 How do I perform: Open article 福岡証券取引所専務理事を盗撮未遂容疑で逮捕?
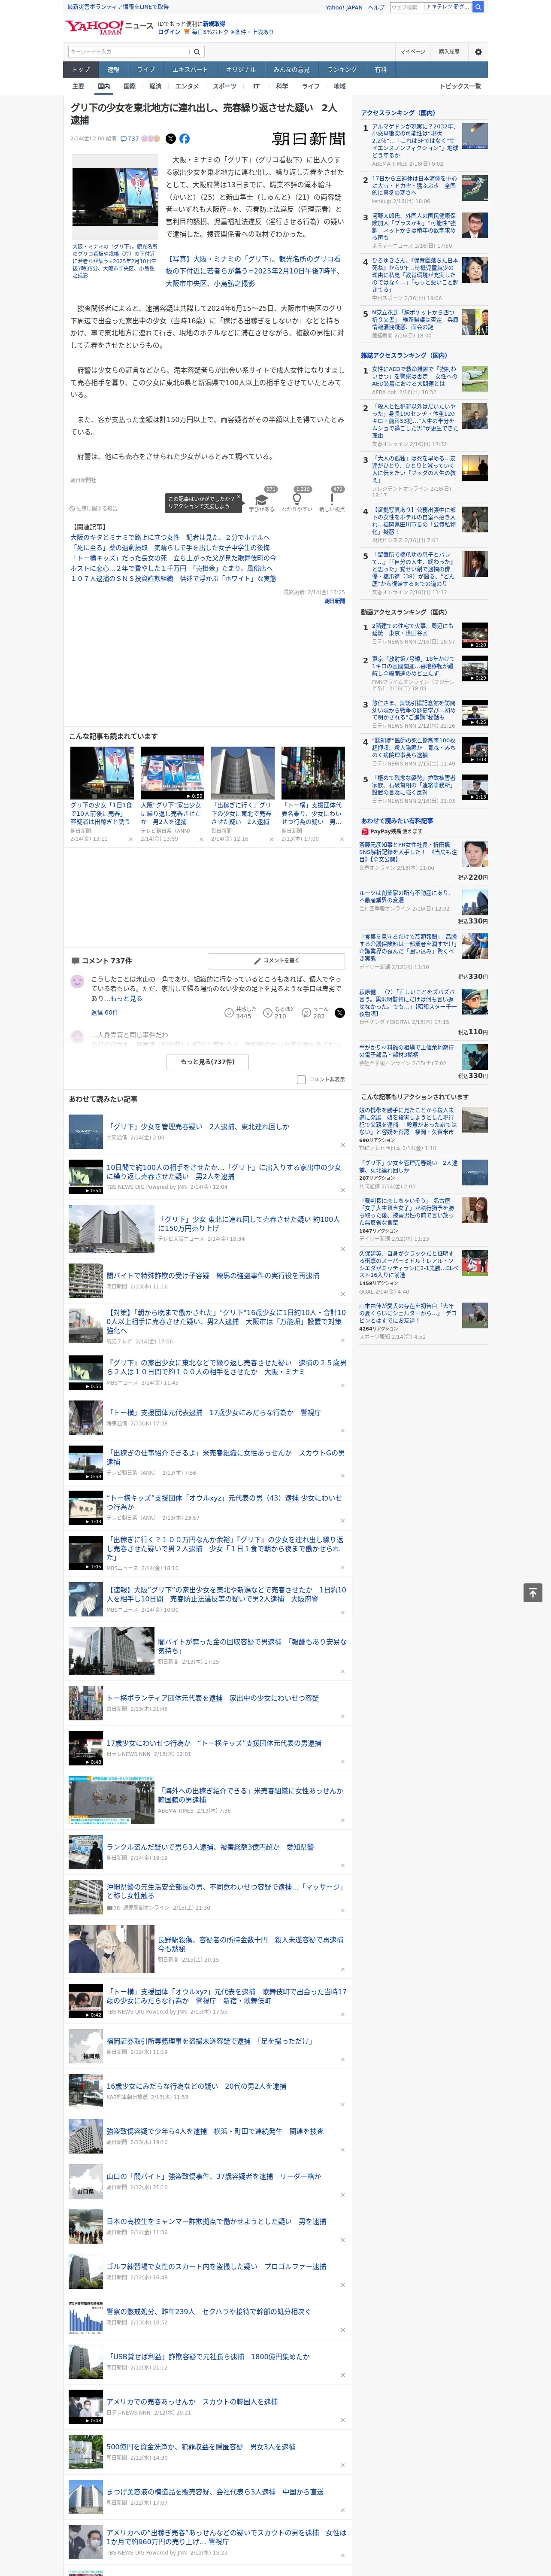point(209,2041)
